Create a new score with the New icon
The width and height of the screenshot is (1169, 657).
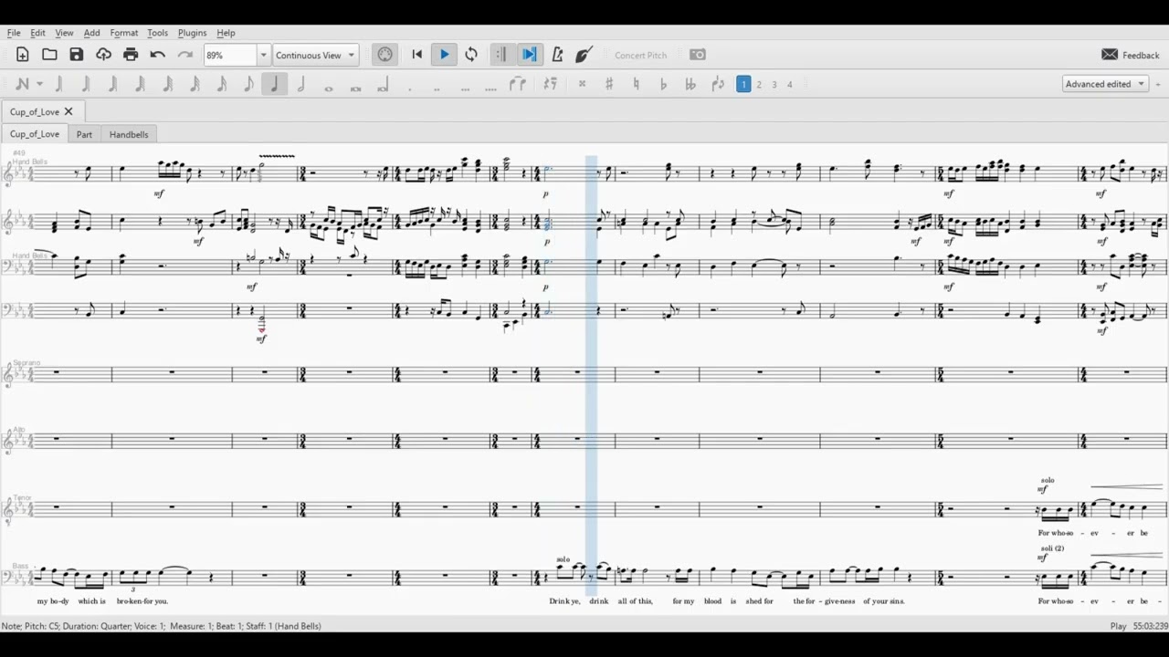23,55
